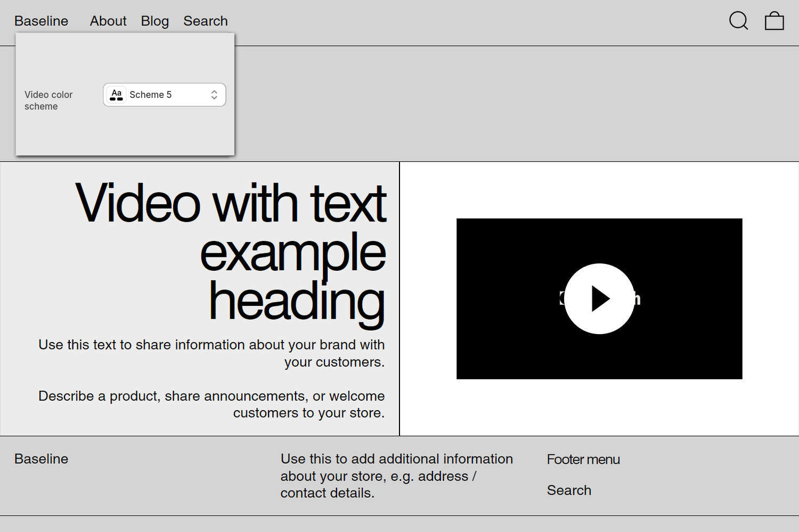Screen dimensions: 799x532
Task: Click the brand description paragraph text
Action: coord(211,353)
